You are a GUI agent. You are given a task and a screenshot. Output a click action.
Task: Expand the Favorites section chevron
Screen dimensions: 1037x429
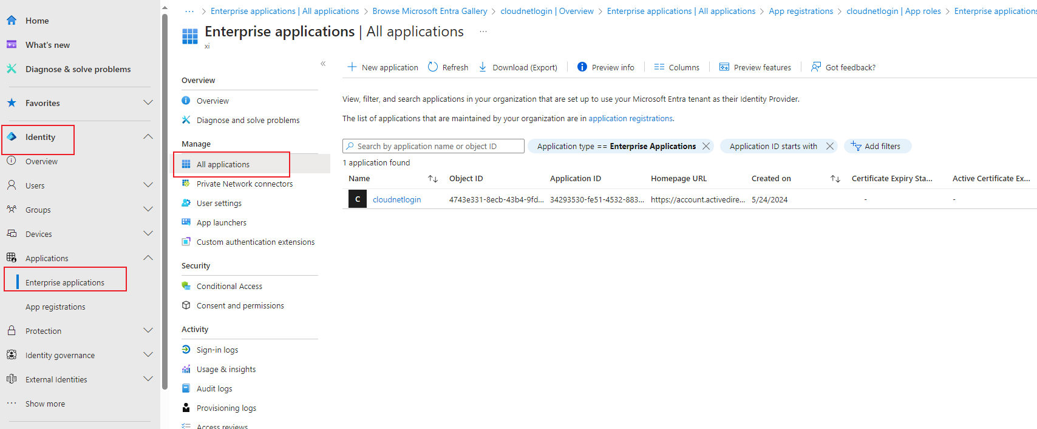pos(148,103)
